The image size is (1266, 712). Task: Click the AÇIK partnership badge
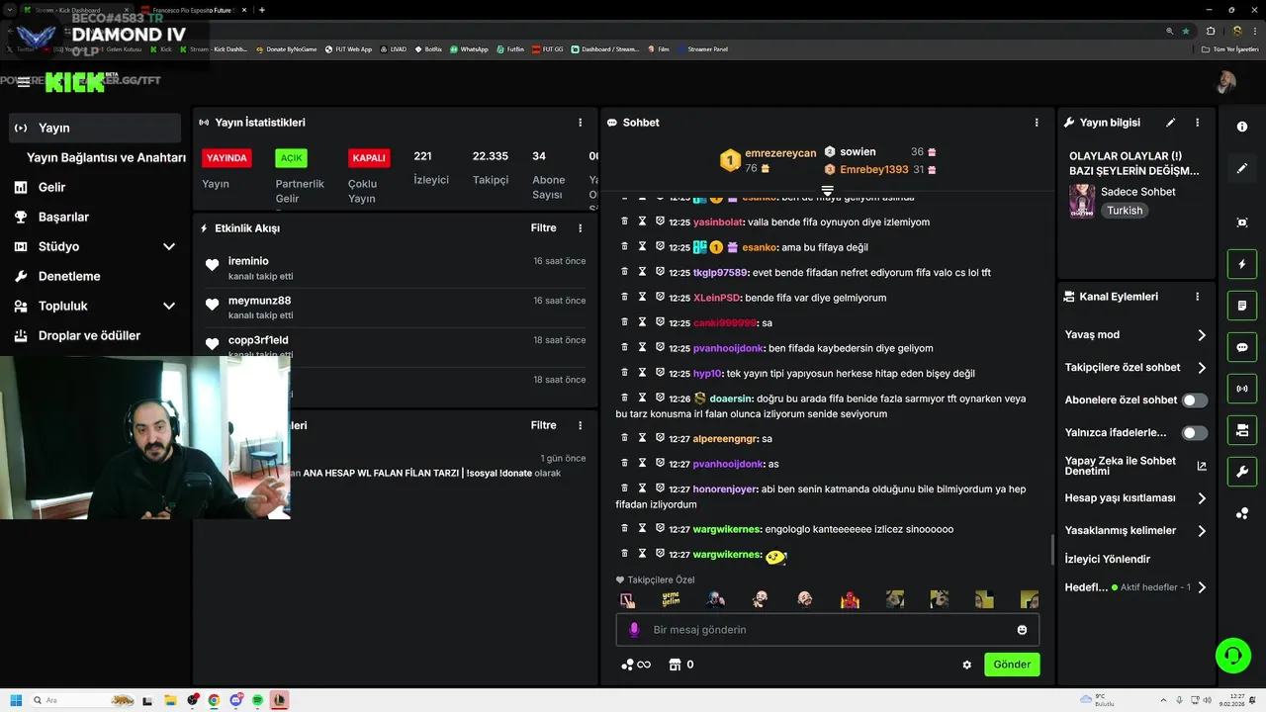(291, 158)
